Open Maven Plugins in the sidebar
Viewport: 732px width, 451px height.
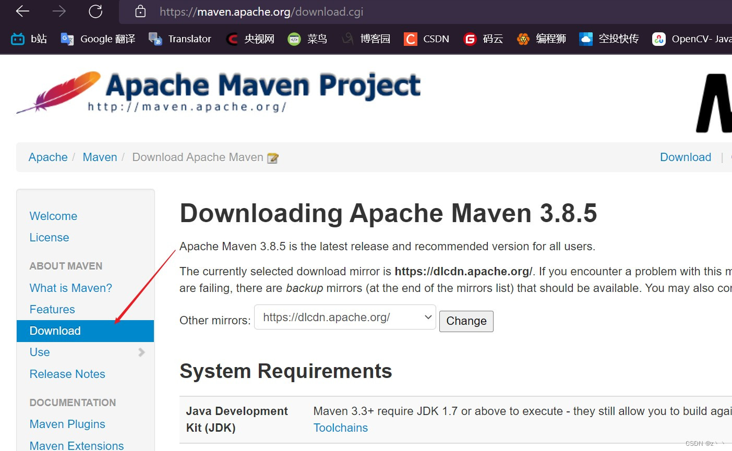[67, 424]
